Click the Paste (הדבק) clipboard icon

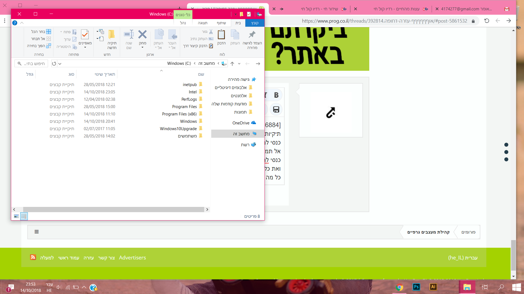coord(221,35)
